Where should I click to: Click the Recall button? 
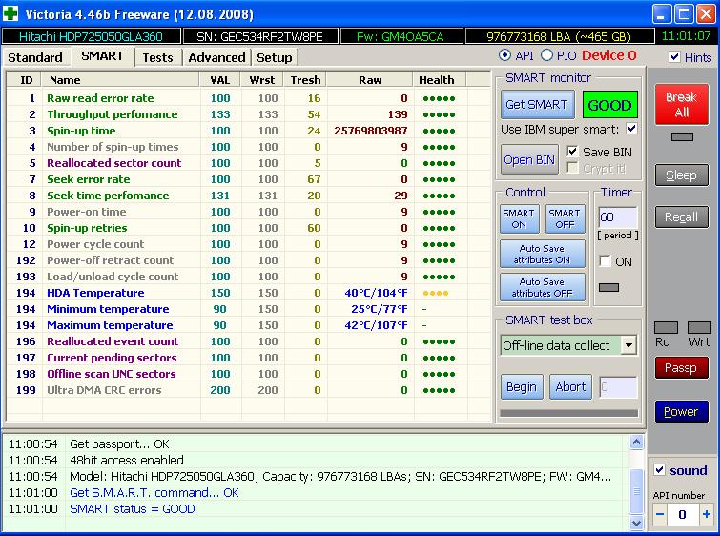tap(682, 216)
